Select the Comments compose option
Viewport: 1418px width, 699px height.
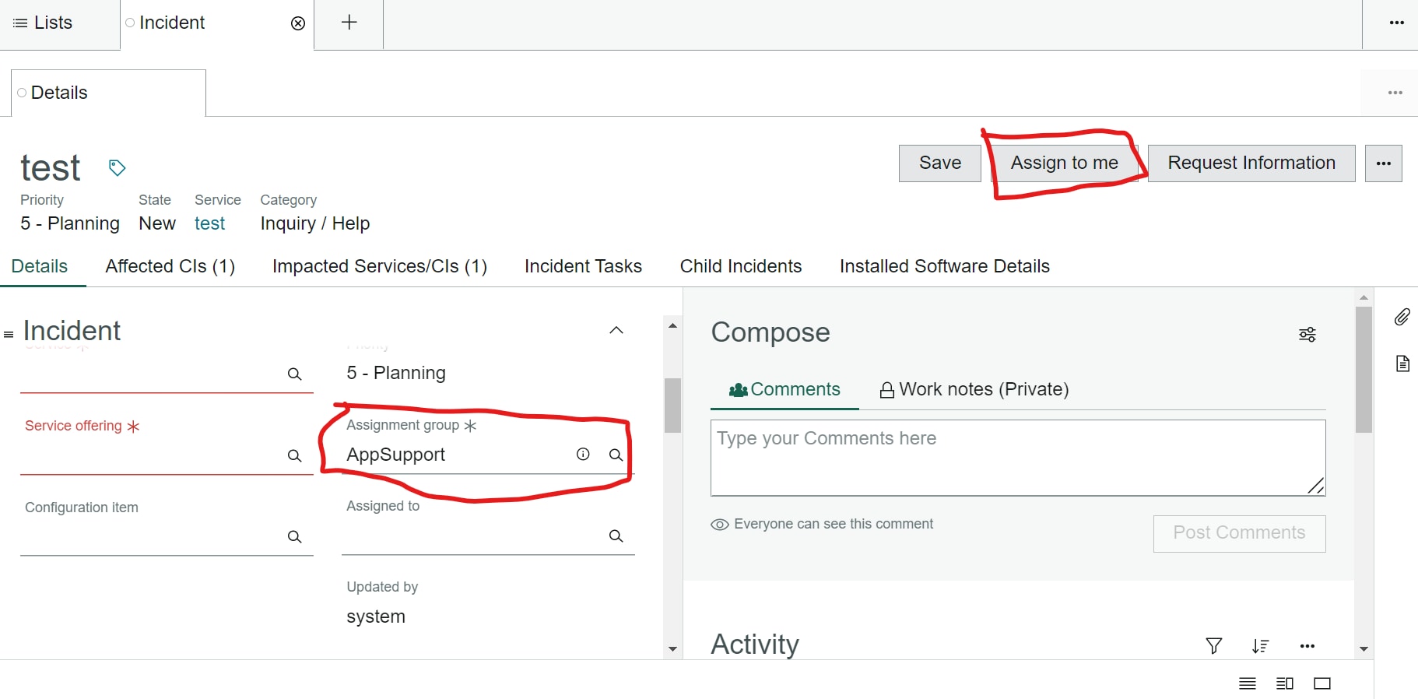point(784,389)
